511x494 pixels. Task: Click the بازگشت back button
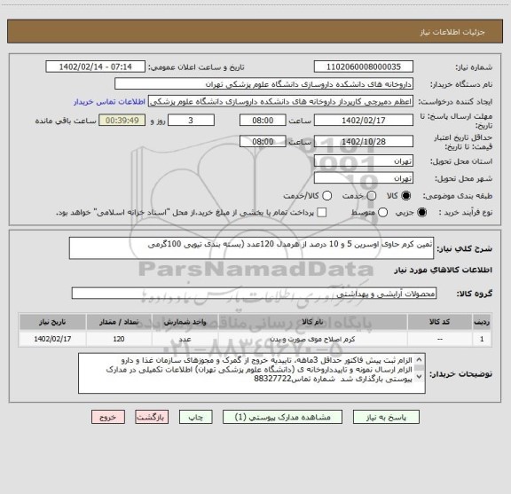pyautogui.click(x=152, y=417)
